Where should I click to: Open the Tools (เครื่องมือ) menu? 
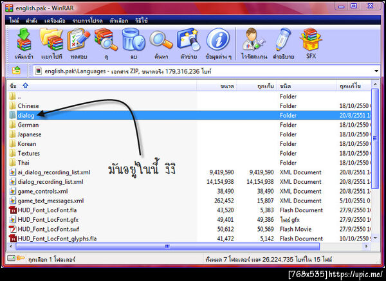[x=55, y=21]
